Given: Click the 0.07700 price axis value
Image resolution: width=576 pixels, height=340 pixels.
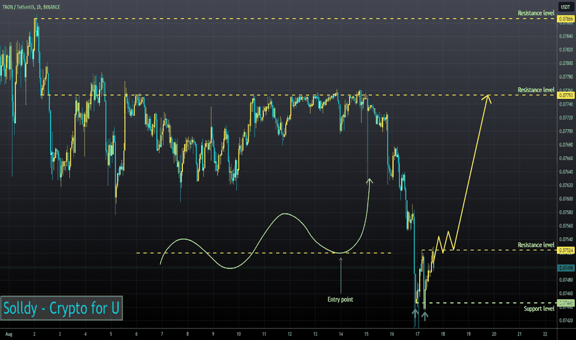Looking at the screenshot, I should coord(565,131).
